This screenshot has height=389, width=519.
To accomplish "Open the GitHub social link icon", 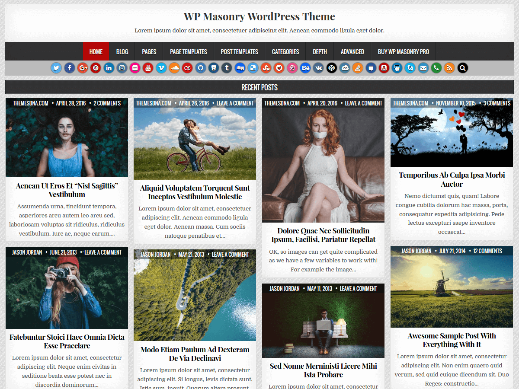I will pos(200,68).
